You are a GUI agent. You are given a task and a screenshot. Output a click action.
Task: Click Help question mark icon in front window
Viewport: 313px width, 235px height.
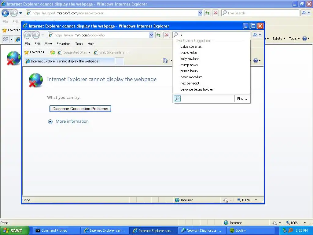coord(256,61)
